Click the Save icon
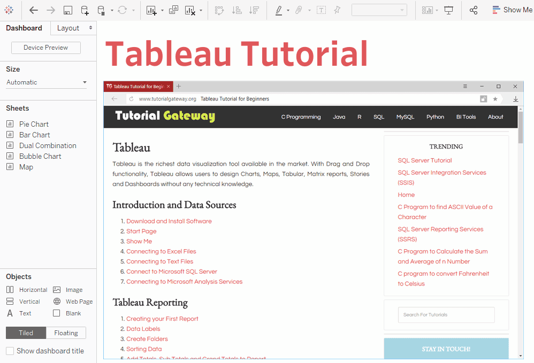This screenshot has height=363, width=534. coord(68,10)
